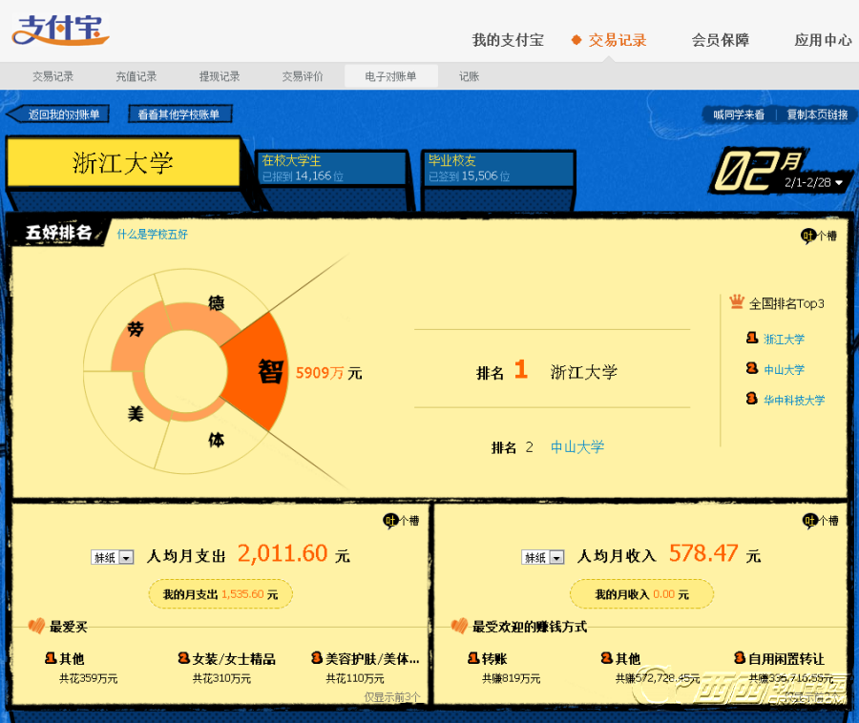The width and height of the screenshot is (859, 723).
Task: Click 中山大学 link at rank 2
Action: point(577,447)
